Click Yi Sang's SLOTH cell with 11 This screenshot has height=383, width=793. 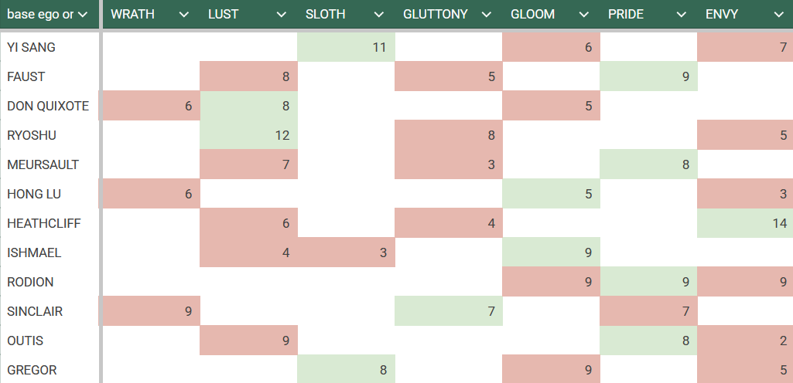coord(347,47)
